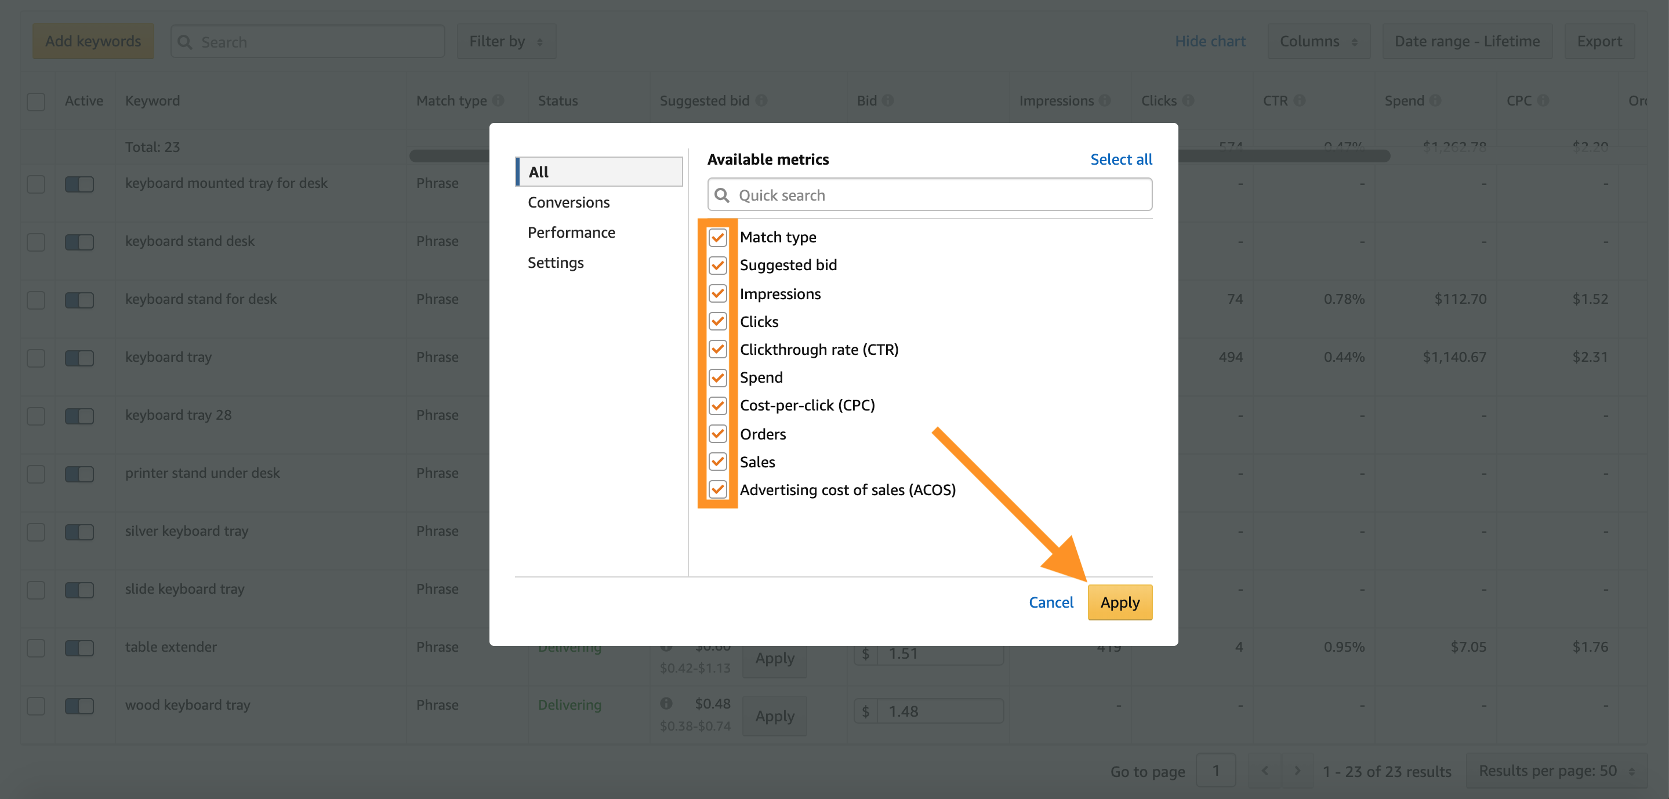
Task: Switch to the Performance metrics category
Action: click(571, 232)
